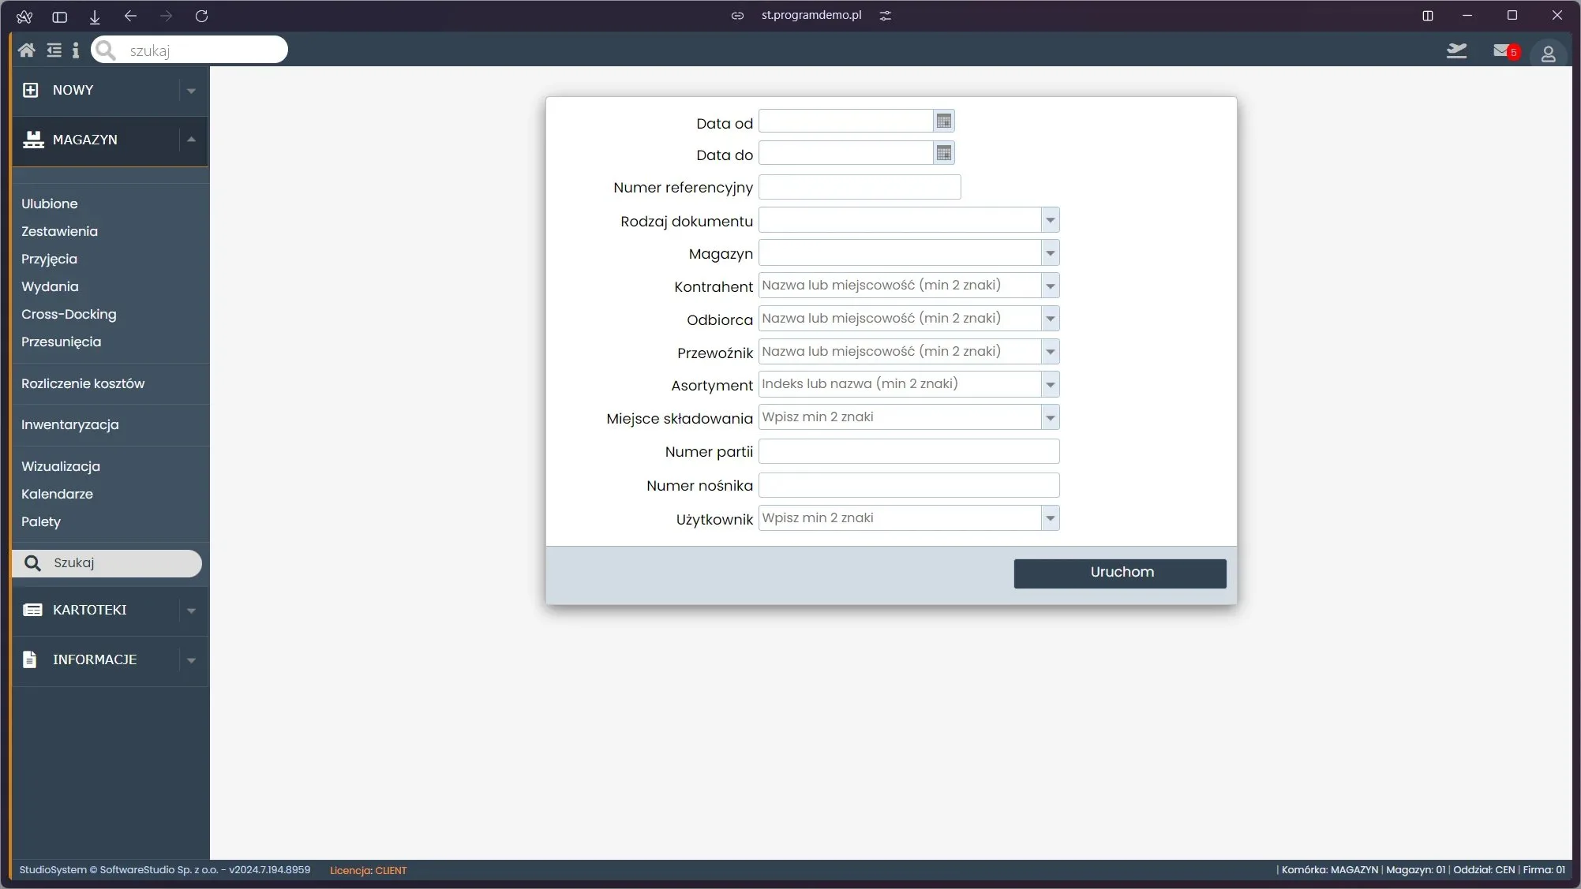Open Przyjęcia in sidebar
Image resolution: width=1581 pixels, height=889 pixels.
tap(49, 259)
